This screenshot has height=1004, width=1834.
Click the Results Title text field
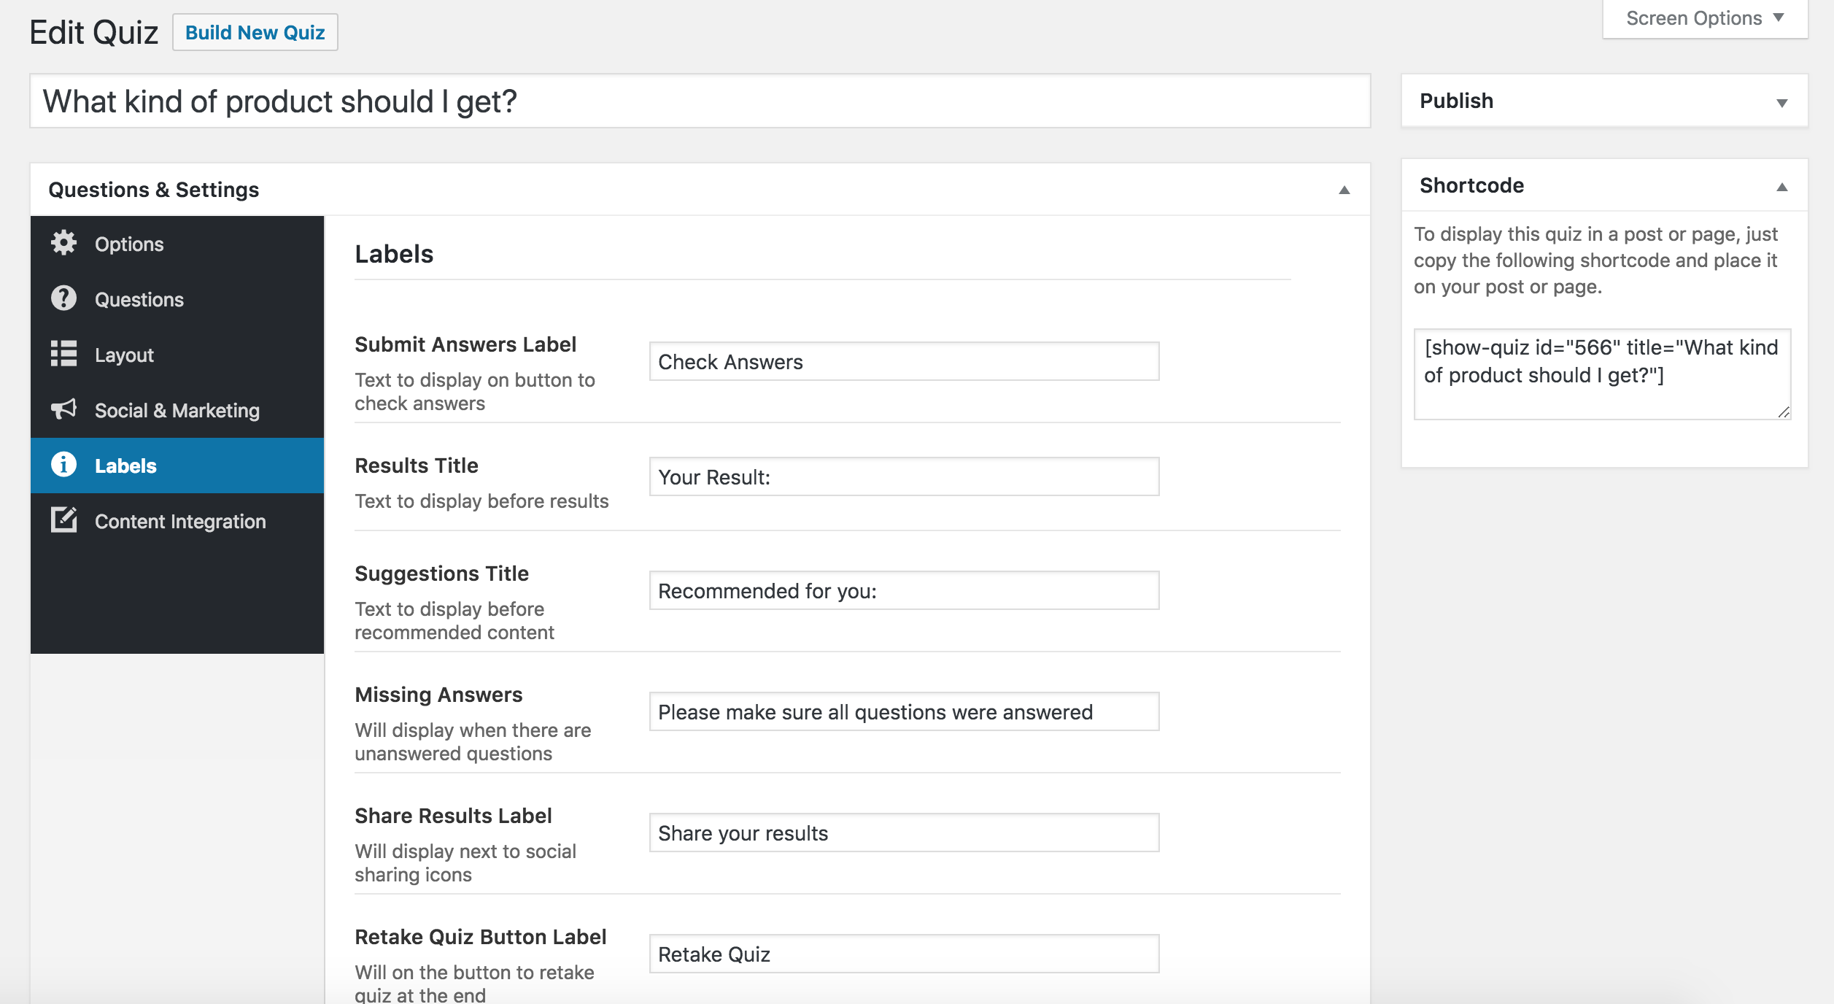[x=904, y=477]
